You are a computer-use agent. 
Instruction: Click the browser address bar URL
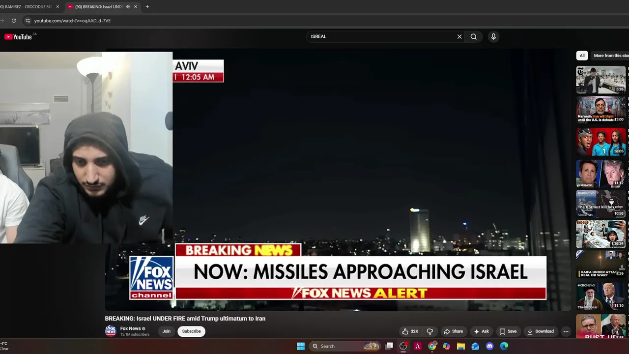pos(72,21)
